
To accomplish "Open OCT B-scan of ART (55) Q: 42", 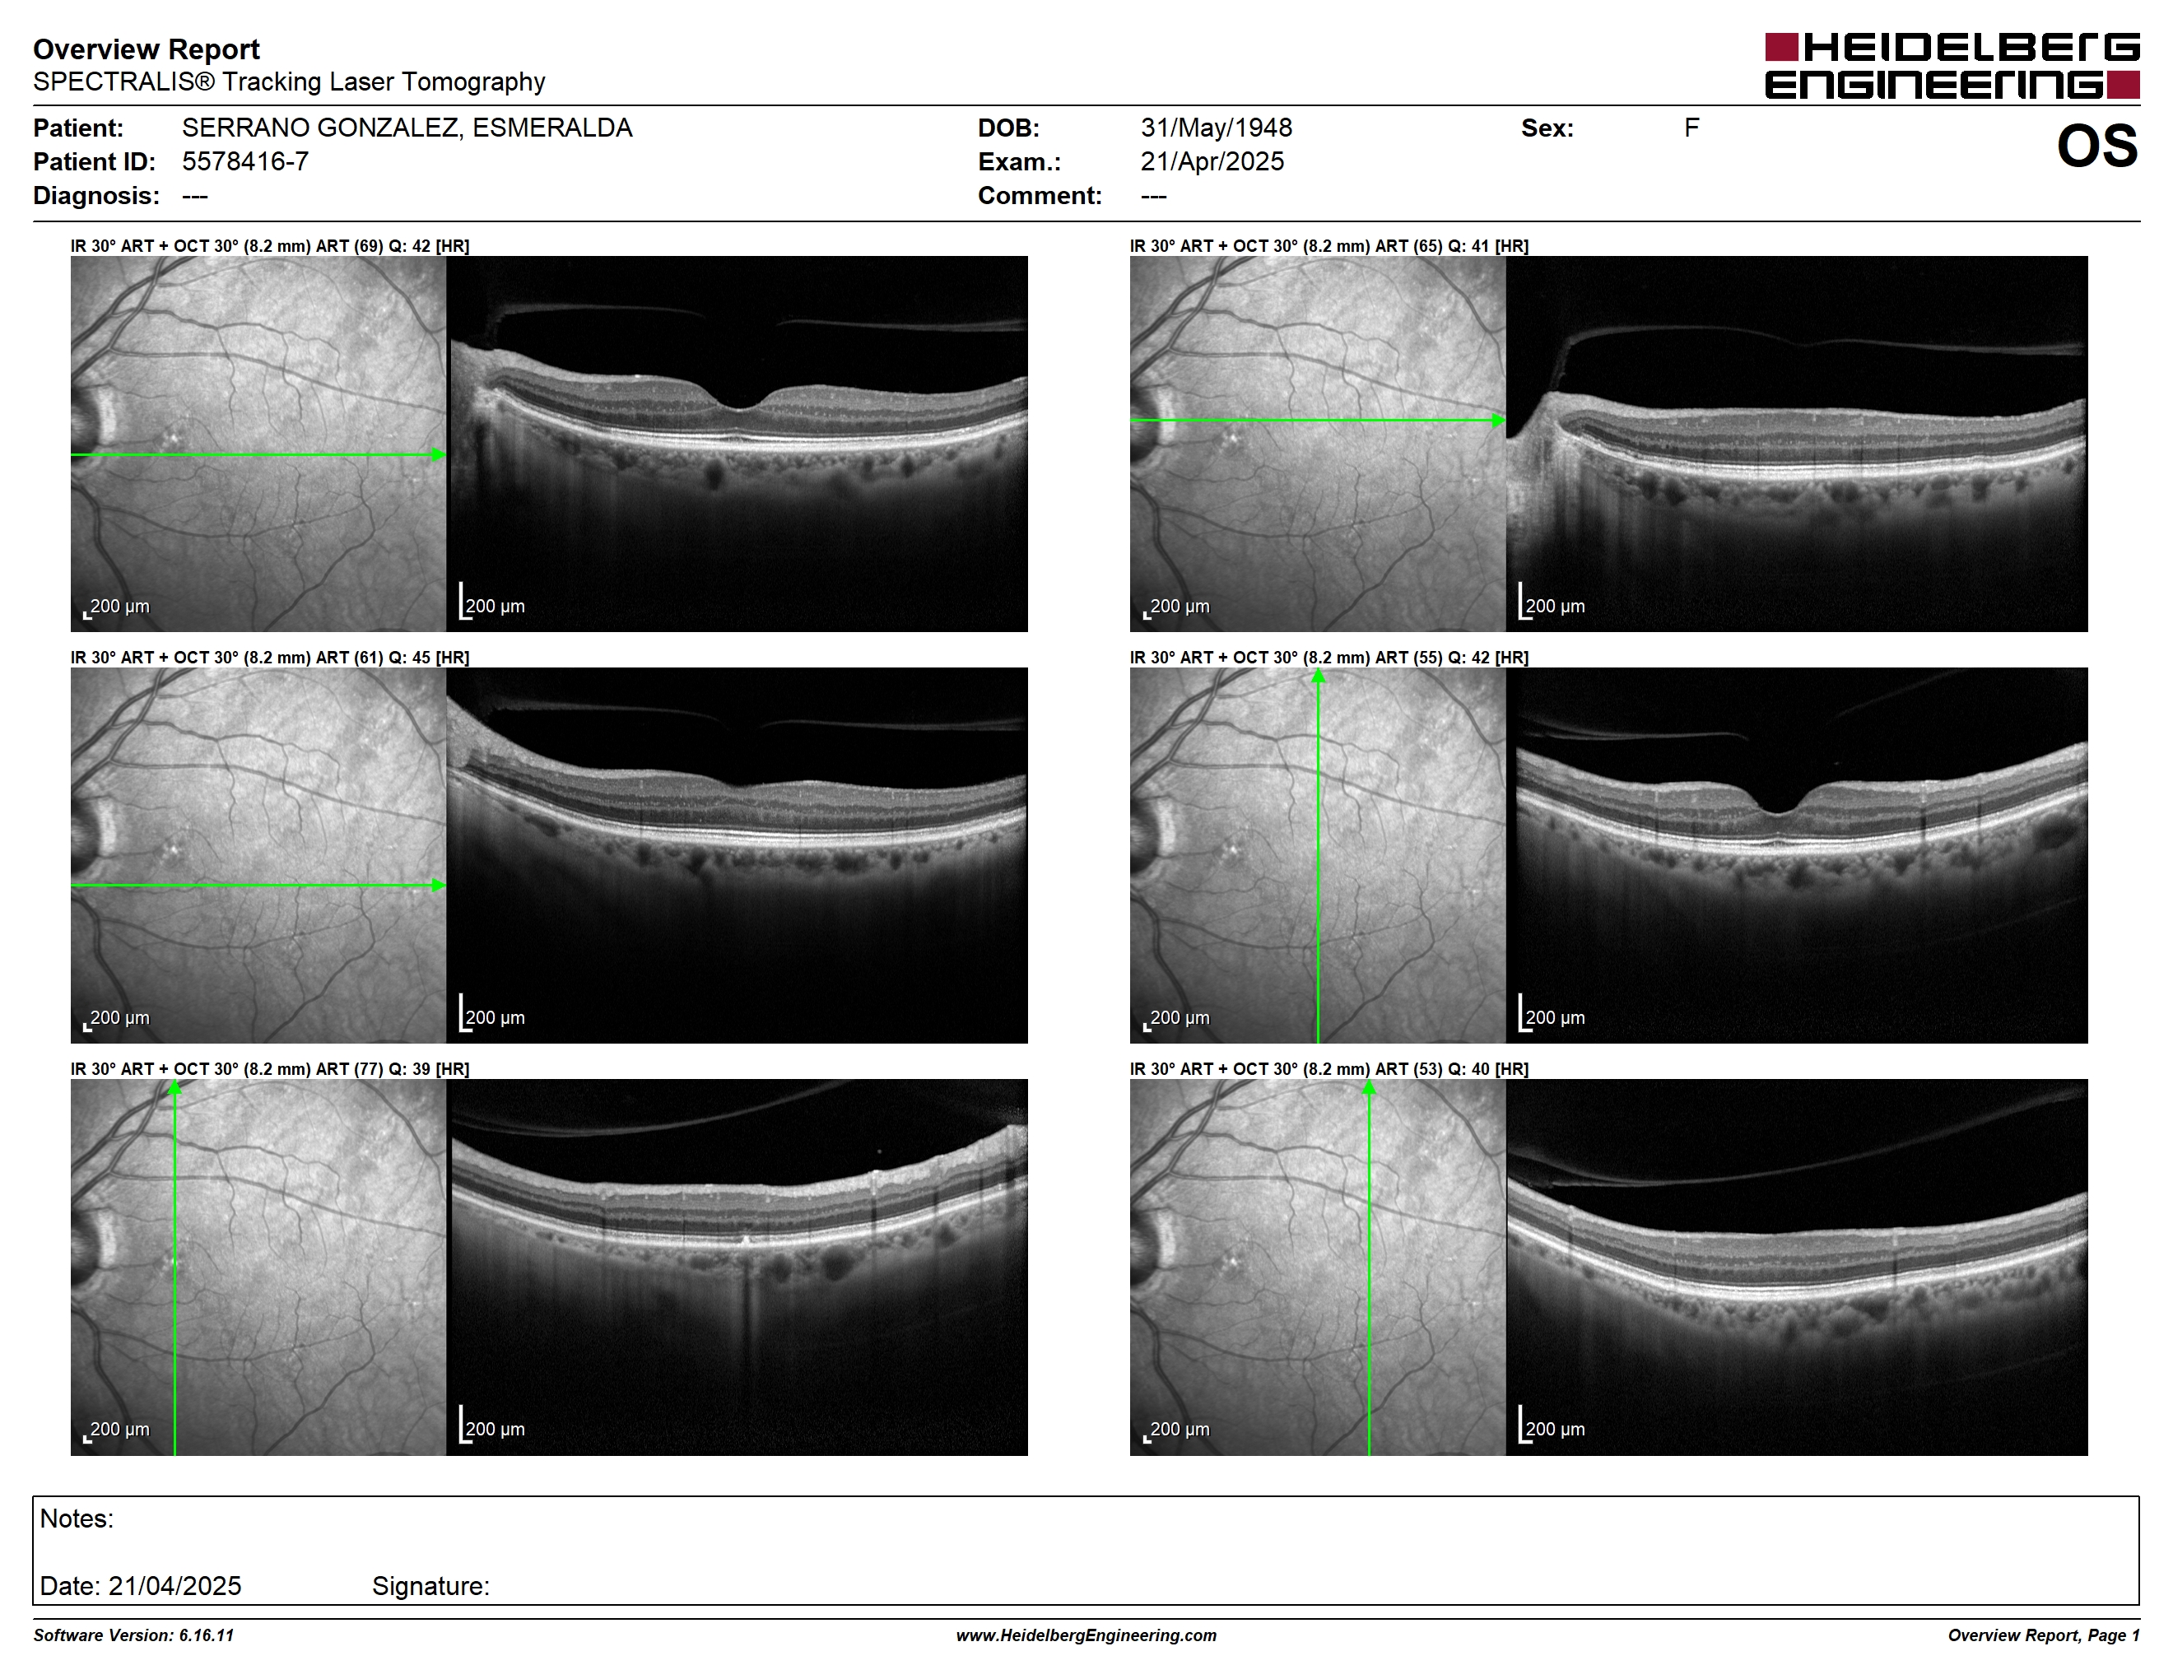I will click(x=1797, y=855).
